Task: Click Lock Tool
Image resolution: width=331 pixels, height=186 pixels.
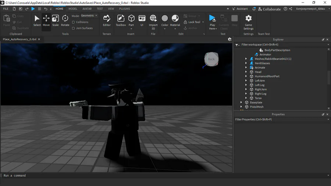Action: (192, 22)
